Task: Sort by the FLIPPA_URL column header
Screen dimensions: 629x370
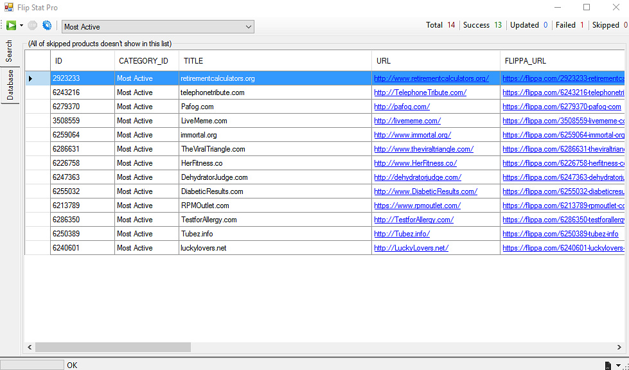Action: [562, 61]
